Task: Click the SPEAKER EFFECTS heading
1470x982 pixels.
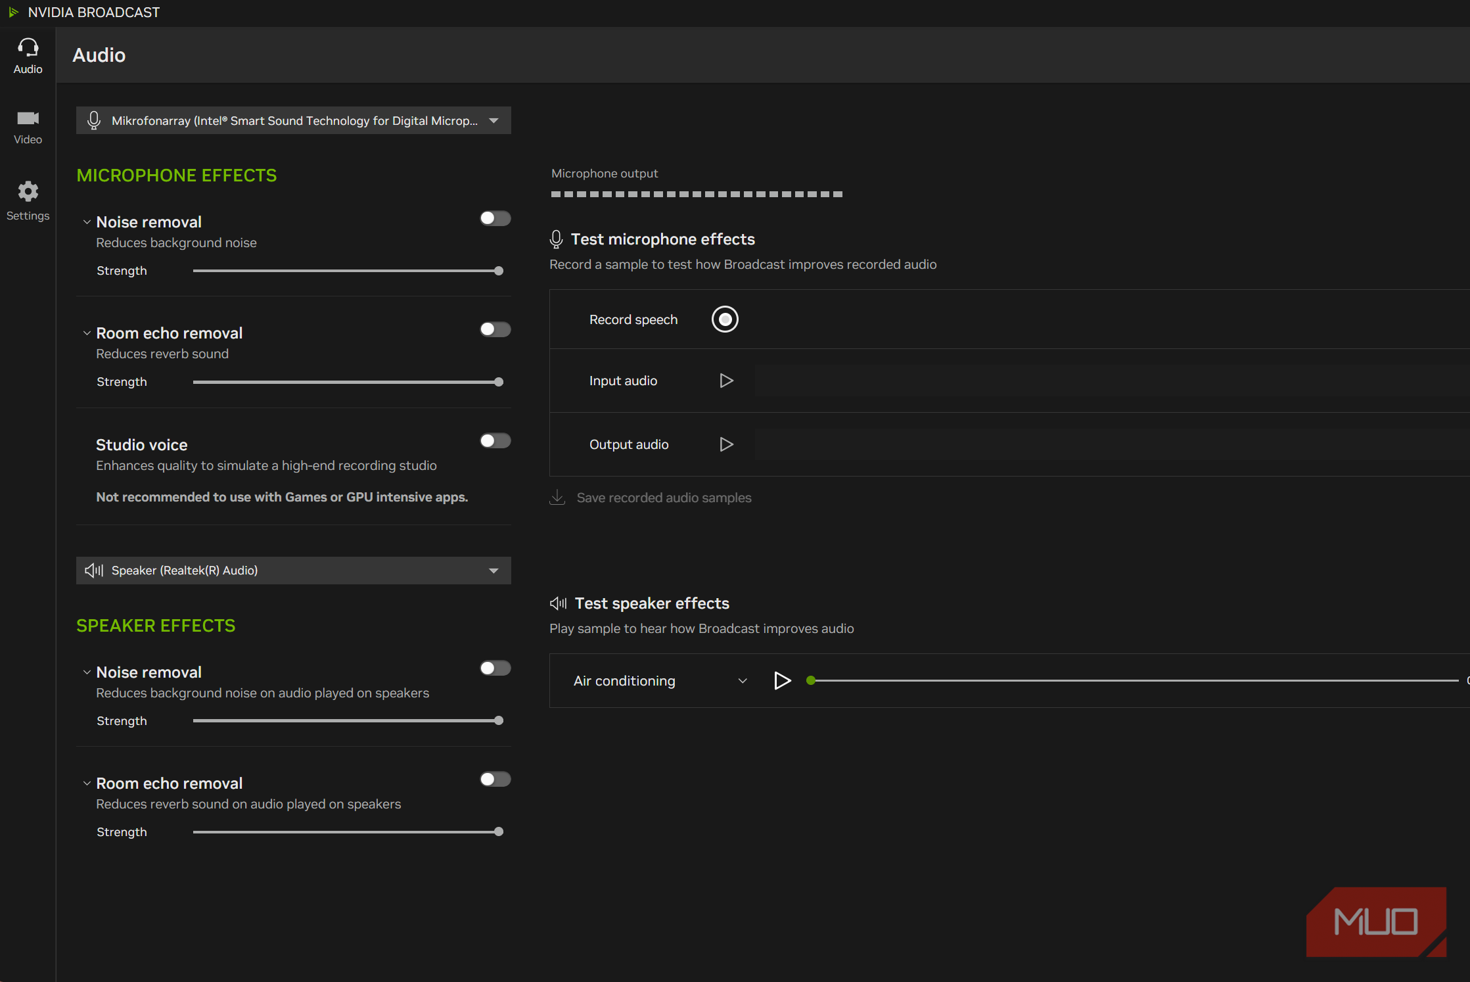Action: (x=156, y=626)
